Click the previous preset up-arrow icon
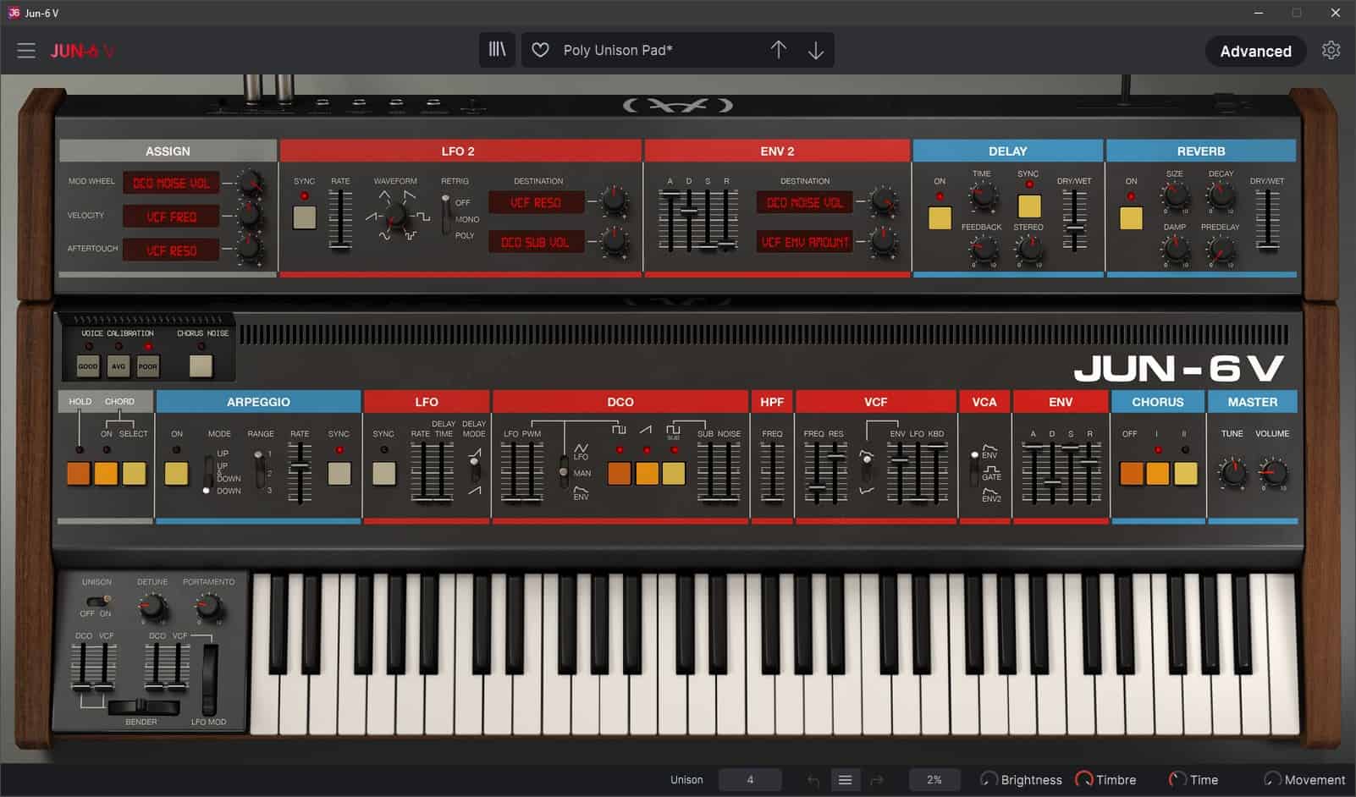Image resolution: width=1356 pixels, height=797 pixels. click(778, 50)
